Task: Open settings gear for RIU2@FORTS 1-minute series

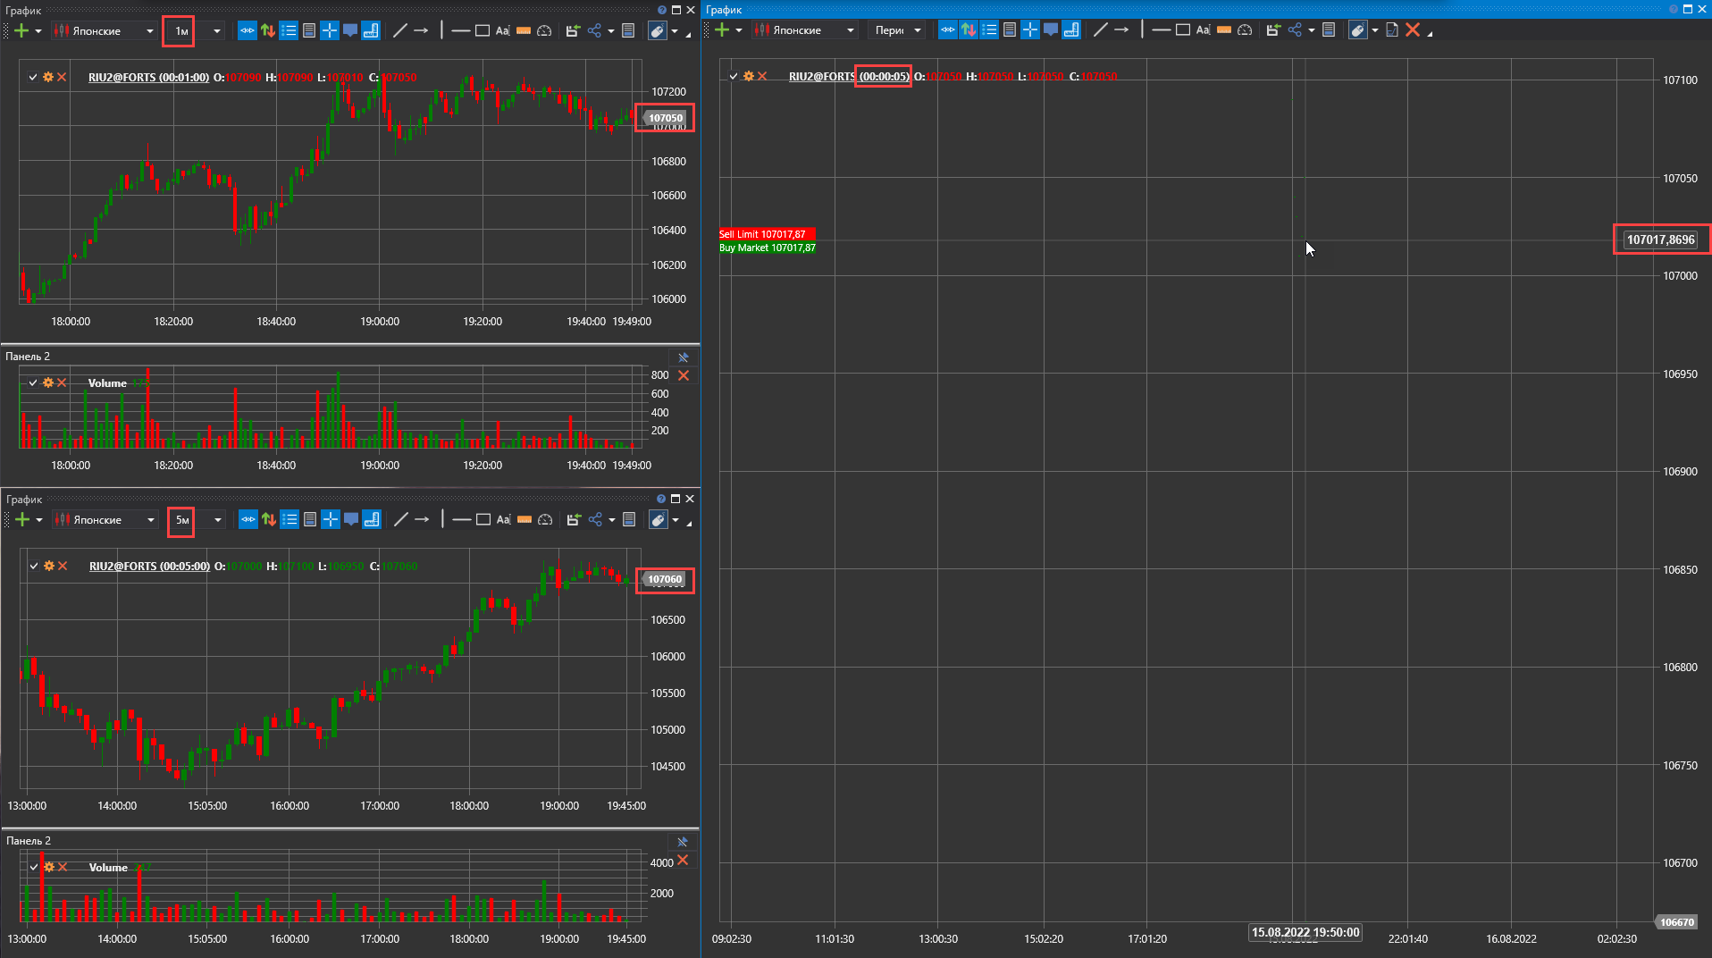Action: (48, 78)
